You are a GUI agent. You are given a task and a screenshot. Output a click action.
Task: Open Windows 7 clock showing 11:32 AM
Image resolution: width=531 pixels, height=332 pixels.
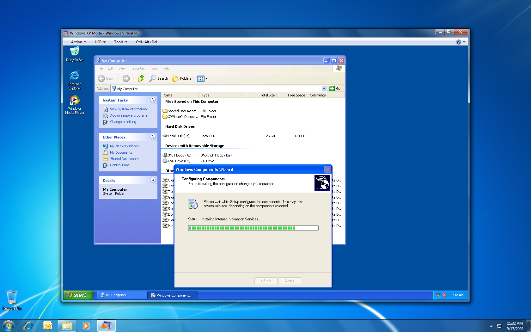tap(515, 326)
